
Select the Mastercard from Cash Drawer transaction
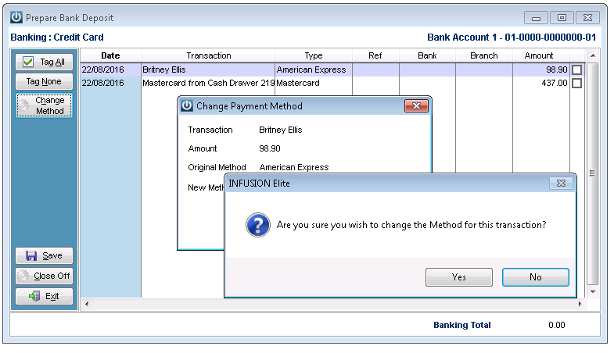(208, 84)
